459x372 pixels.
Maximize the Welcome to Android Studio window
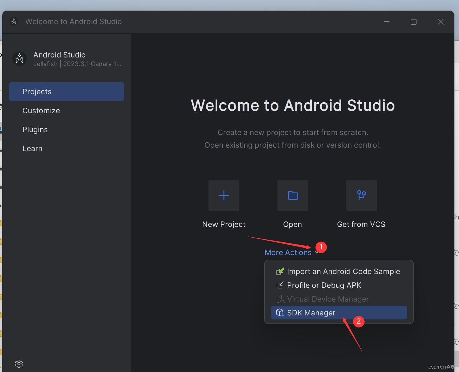414,22
